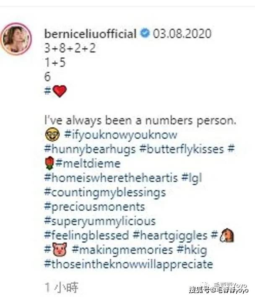Image resolution: width=255 pixels, height=297 pixels.
Task: Click the nerd face glasses emoji
Action: pos(50,135)
